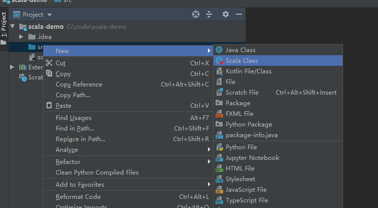Collapse the scala-demo root tree node
Screen dimensions: 378x208
pyautogui.click(x=13, y=26)
